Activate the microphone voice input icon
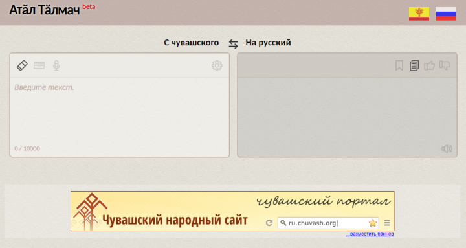This screenshot has width=466, height=248. (56, 65)
